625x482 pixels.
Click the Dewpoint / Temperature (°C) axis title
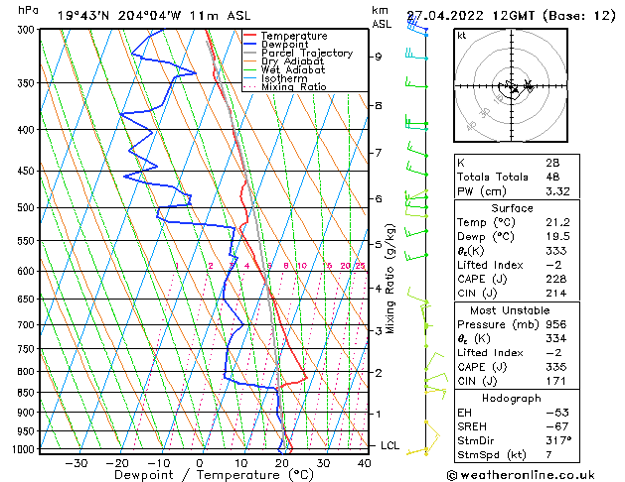pyautogui.click(x=214, y=475)
